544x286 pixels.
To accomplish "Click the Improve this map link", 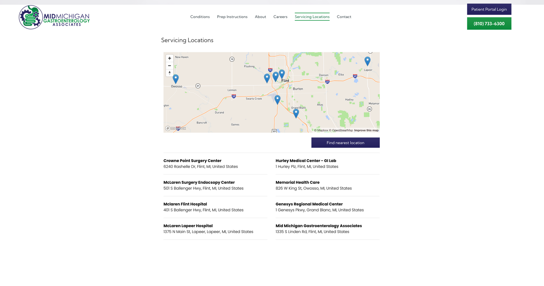I will coord(366,131).
